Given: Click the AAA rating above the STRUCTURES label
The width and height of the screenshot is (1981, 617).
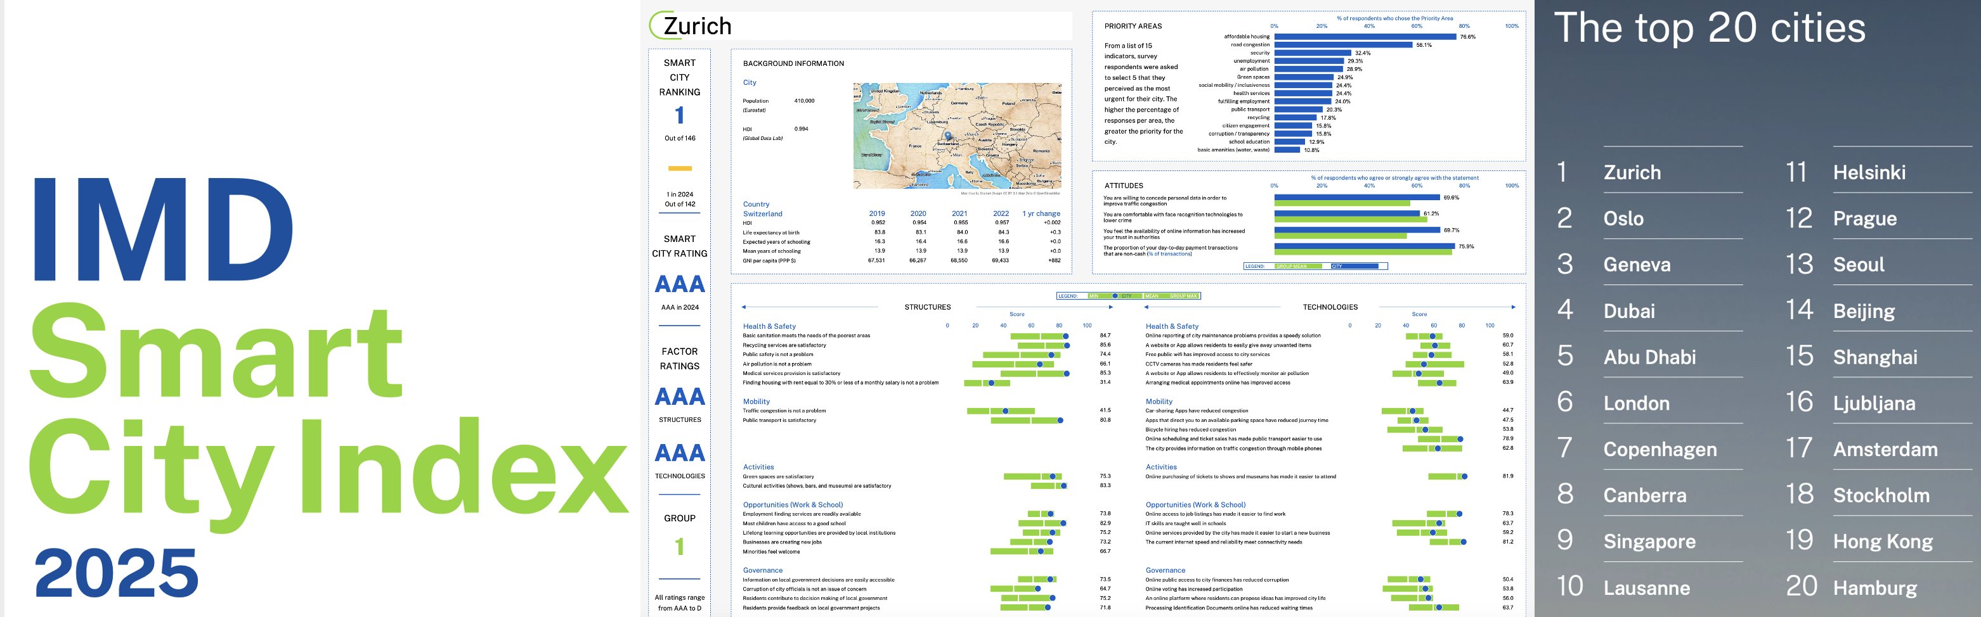Looking at the screenshot, I should click(680, 397).
